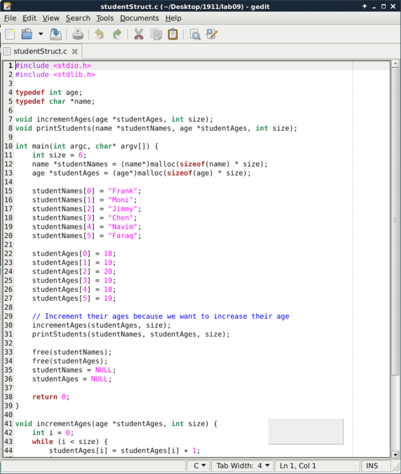Redo the last undone edit

click(x=117, y=34)
